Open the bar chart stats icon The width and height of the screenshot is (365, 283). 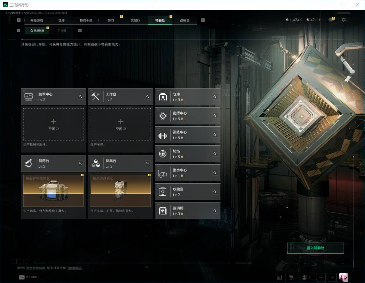[x=279, y=277]
